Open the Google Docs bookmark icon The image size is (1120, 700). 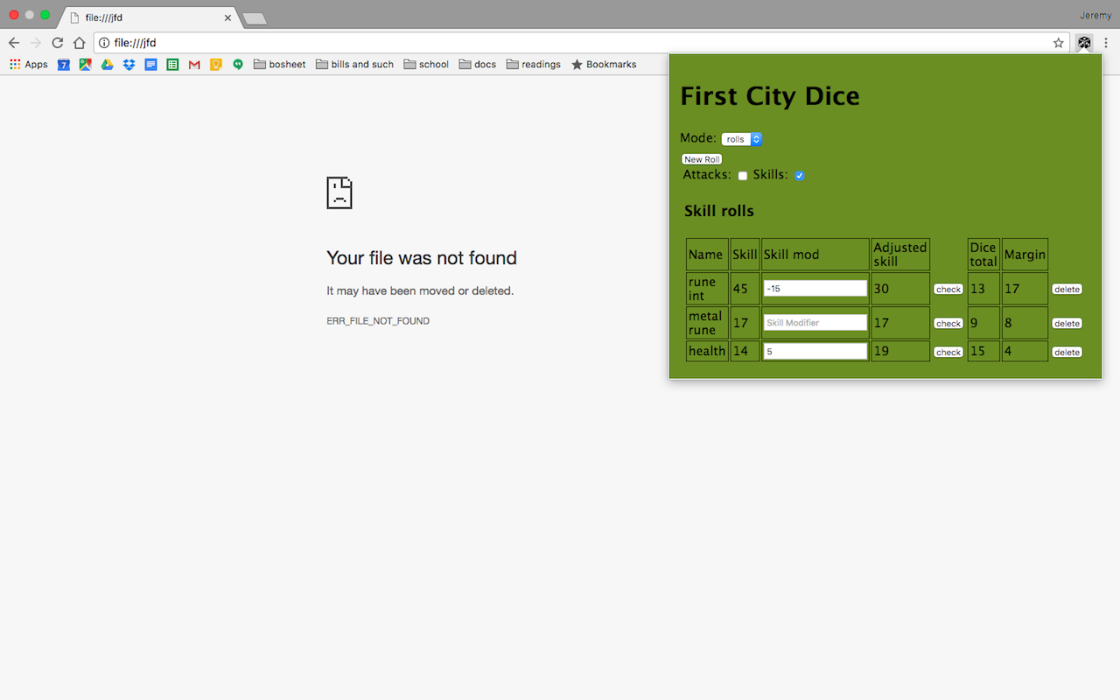click(150, 64)
